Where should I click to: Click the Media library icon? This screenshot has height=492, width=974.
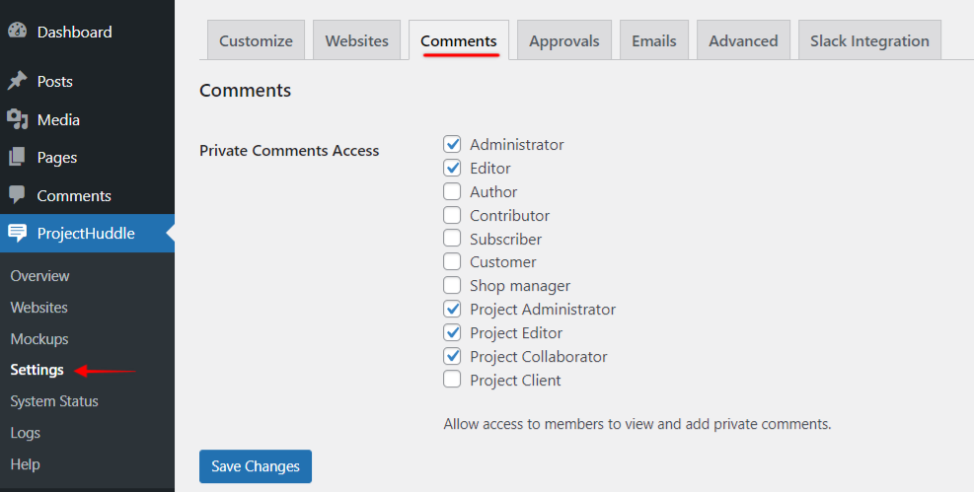(17, 119)
